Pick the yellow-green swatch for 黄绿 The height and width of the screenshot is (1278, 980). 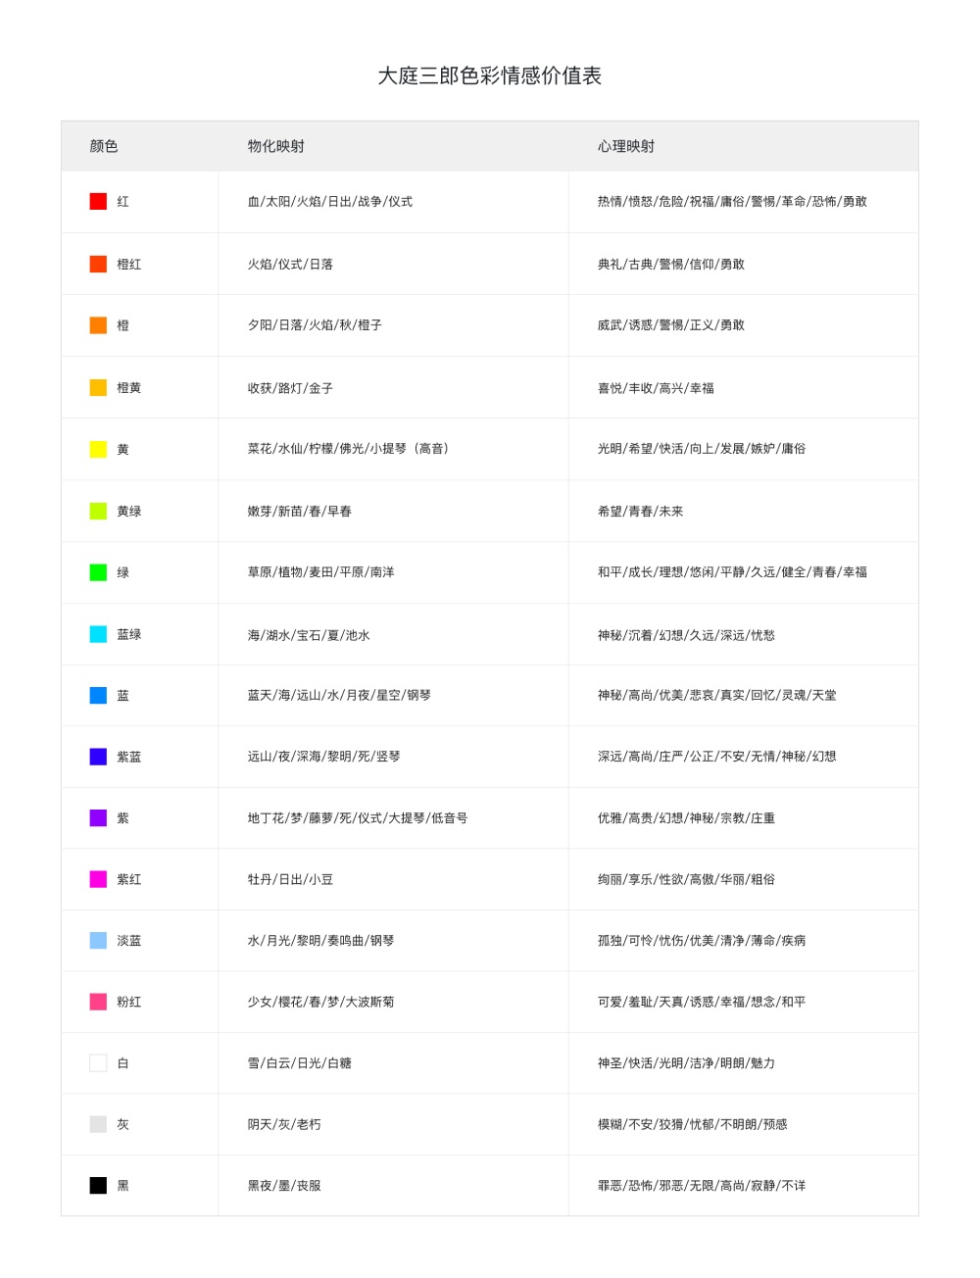98,511
